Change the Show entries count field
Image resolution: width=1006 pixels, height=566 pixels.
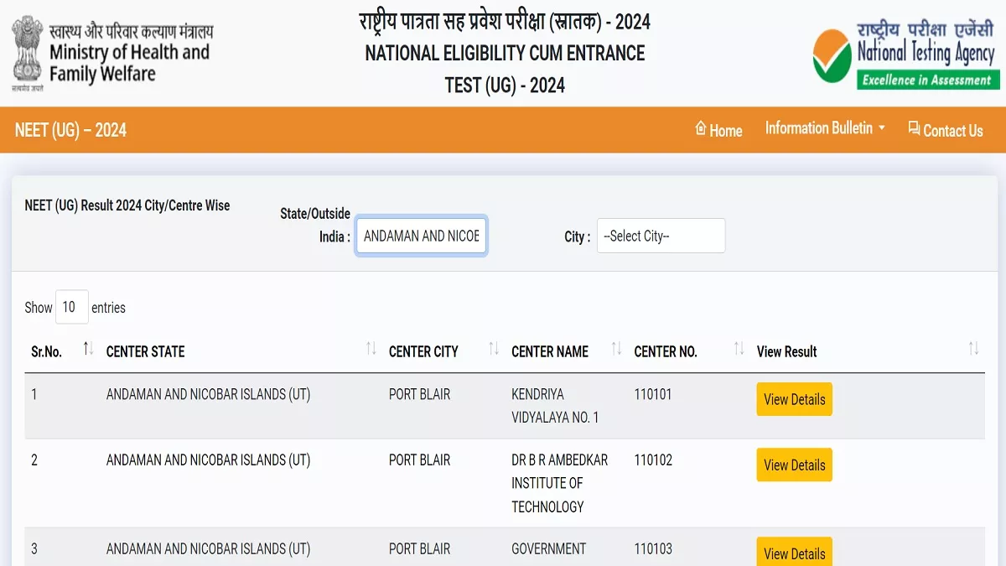71,308
